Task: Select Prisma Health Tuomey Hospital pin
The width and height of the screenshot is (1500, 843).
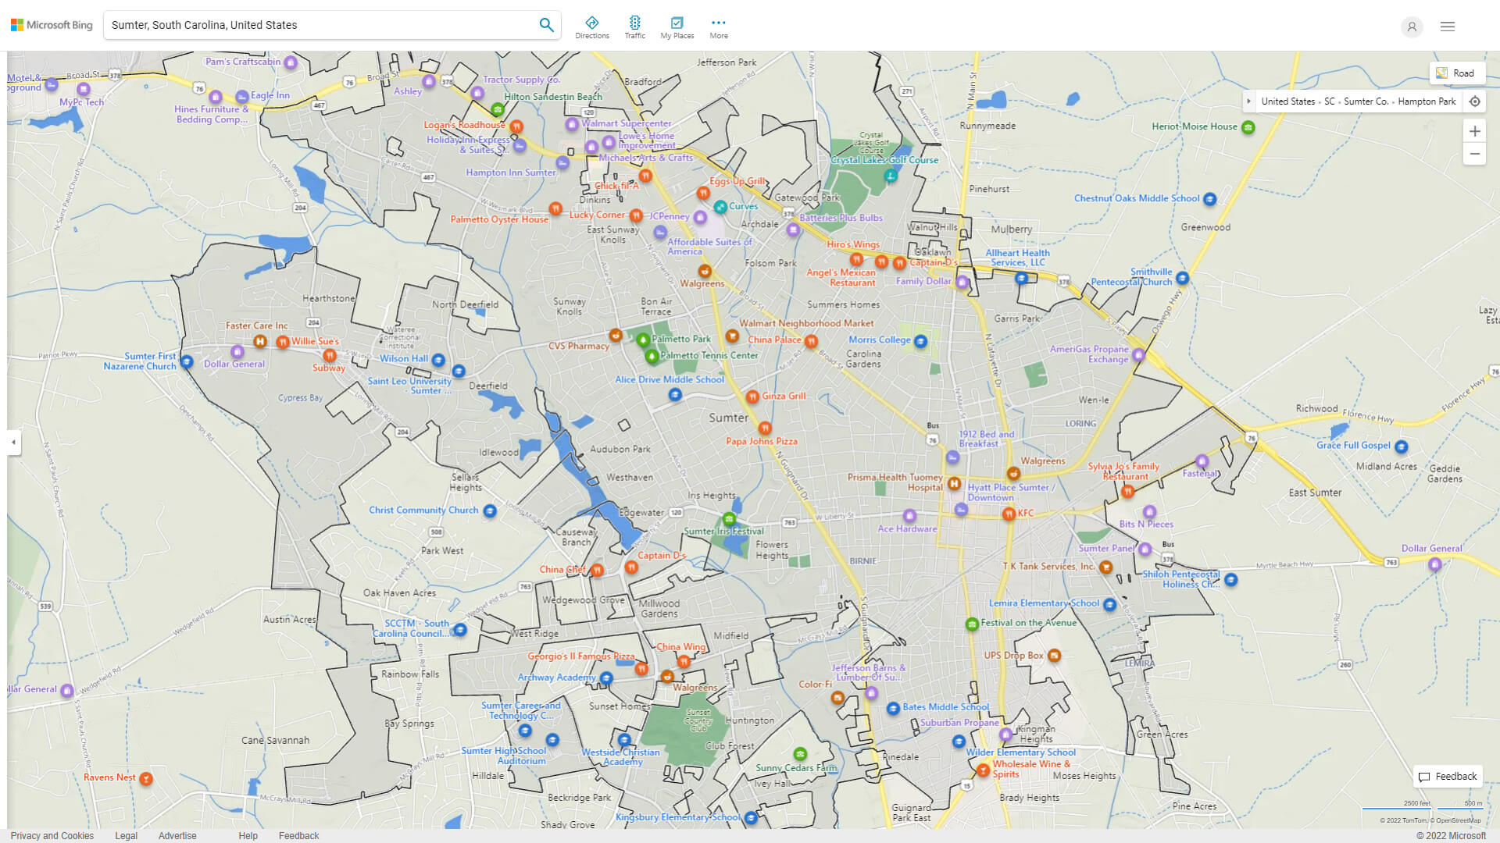Action: tap(954, 484)
